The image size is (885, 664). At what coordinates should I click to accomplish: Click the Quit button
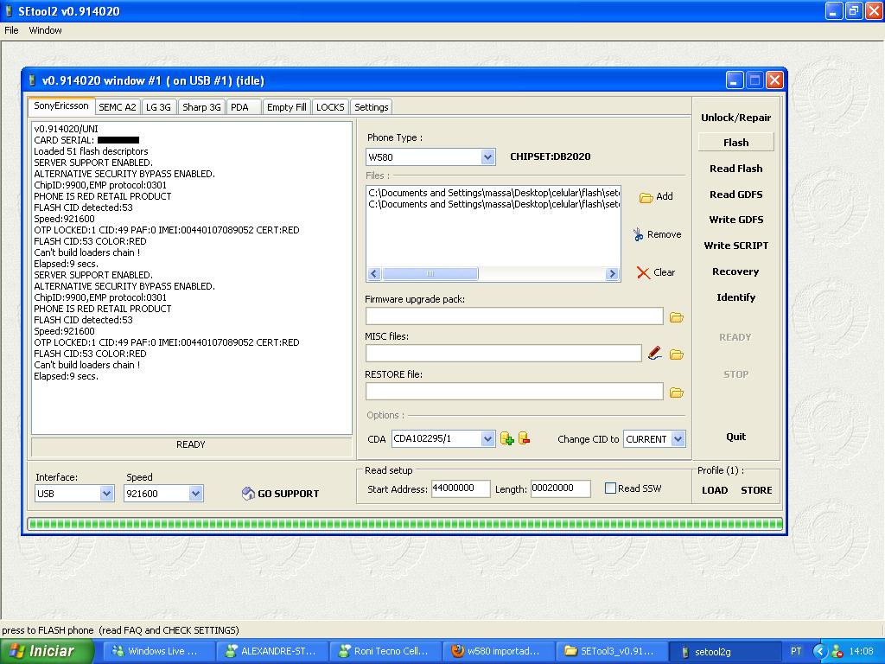coord(736,437)
